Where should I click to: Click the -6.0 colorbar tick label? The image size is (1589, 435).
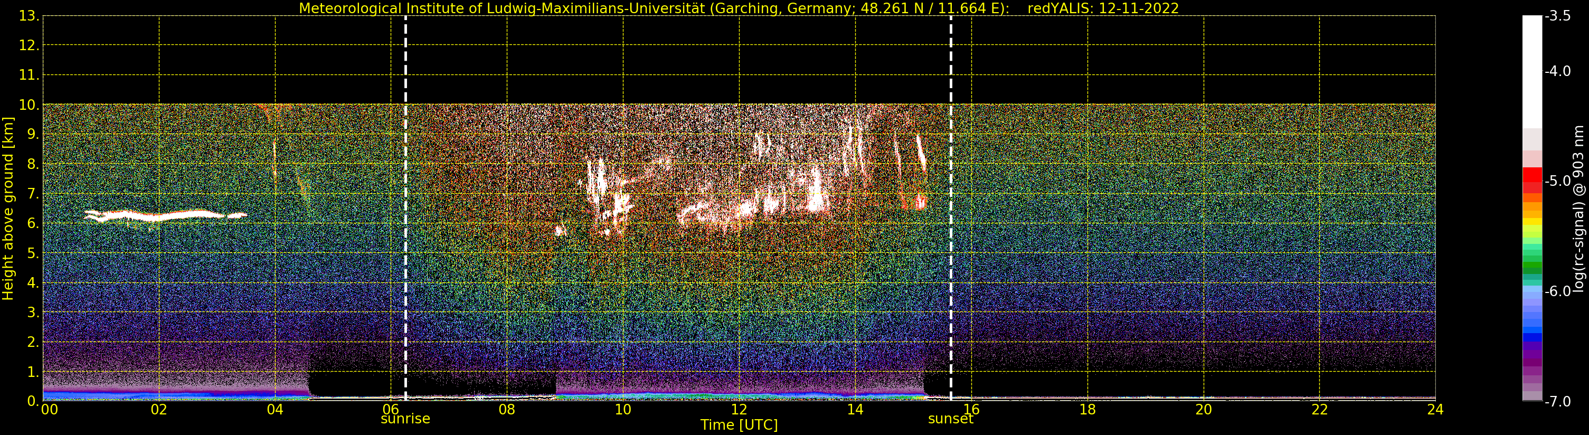[1557, 291]
